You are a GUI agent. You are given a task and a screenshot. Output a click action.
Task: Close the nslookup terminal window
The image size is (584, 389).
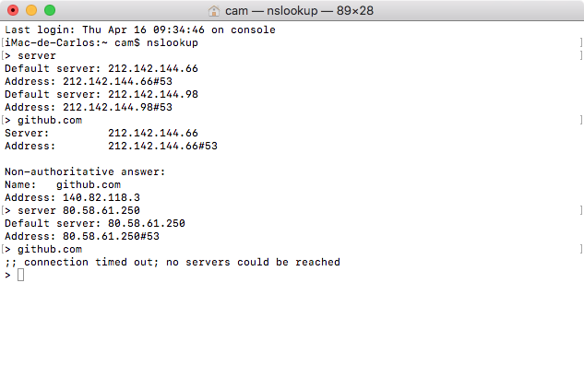[13, 10]
